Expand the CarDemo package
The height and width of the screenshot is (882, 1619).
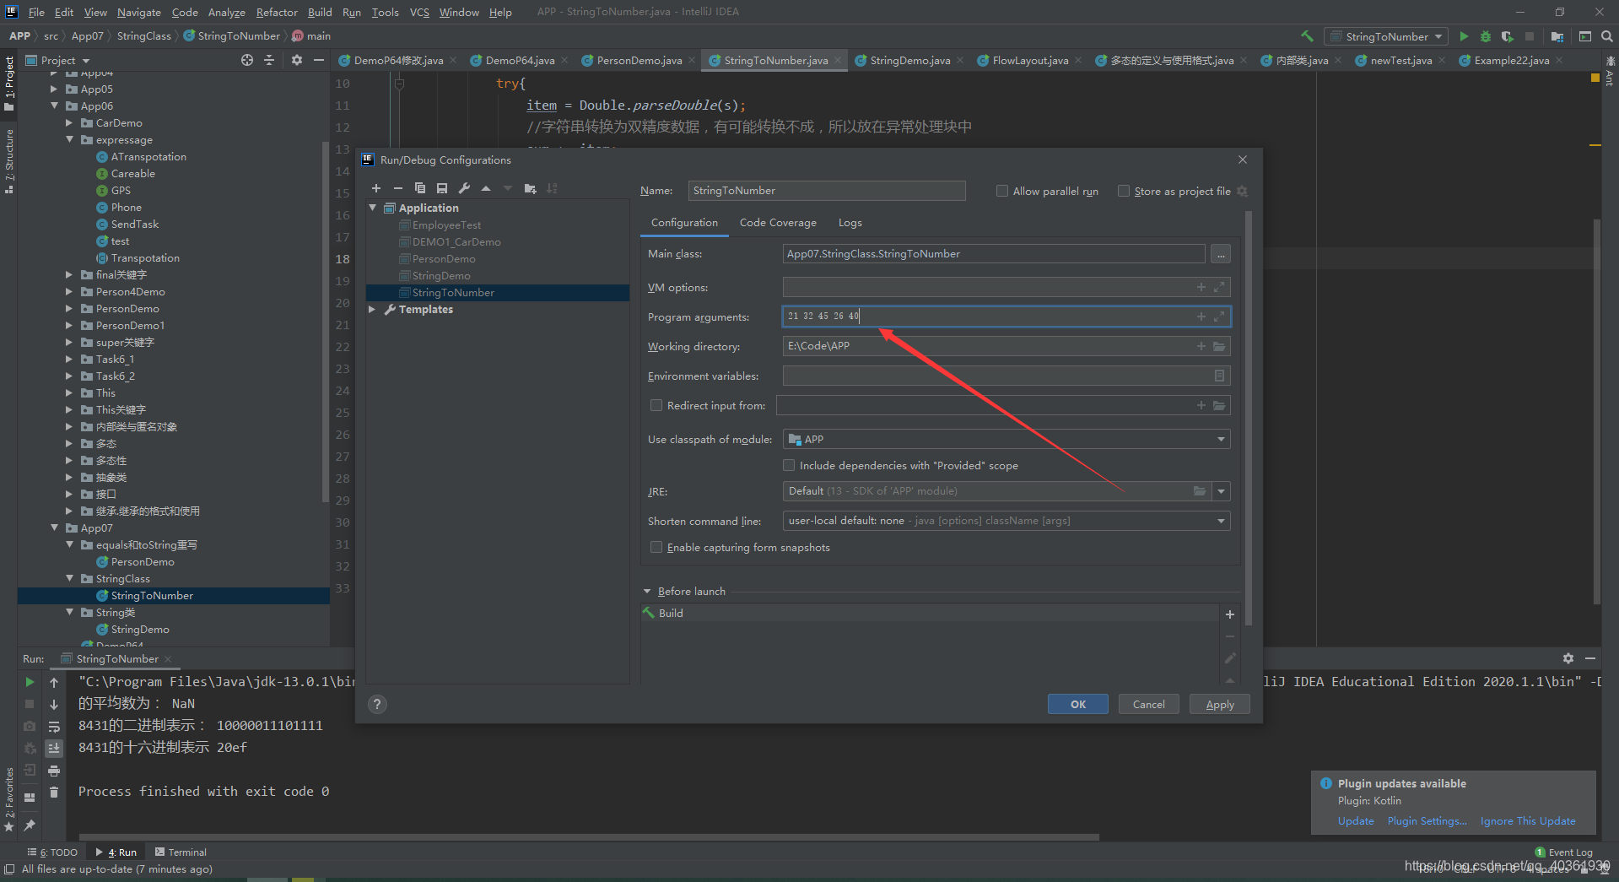tap(70, 122)
